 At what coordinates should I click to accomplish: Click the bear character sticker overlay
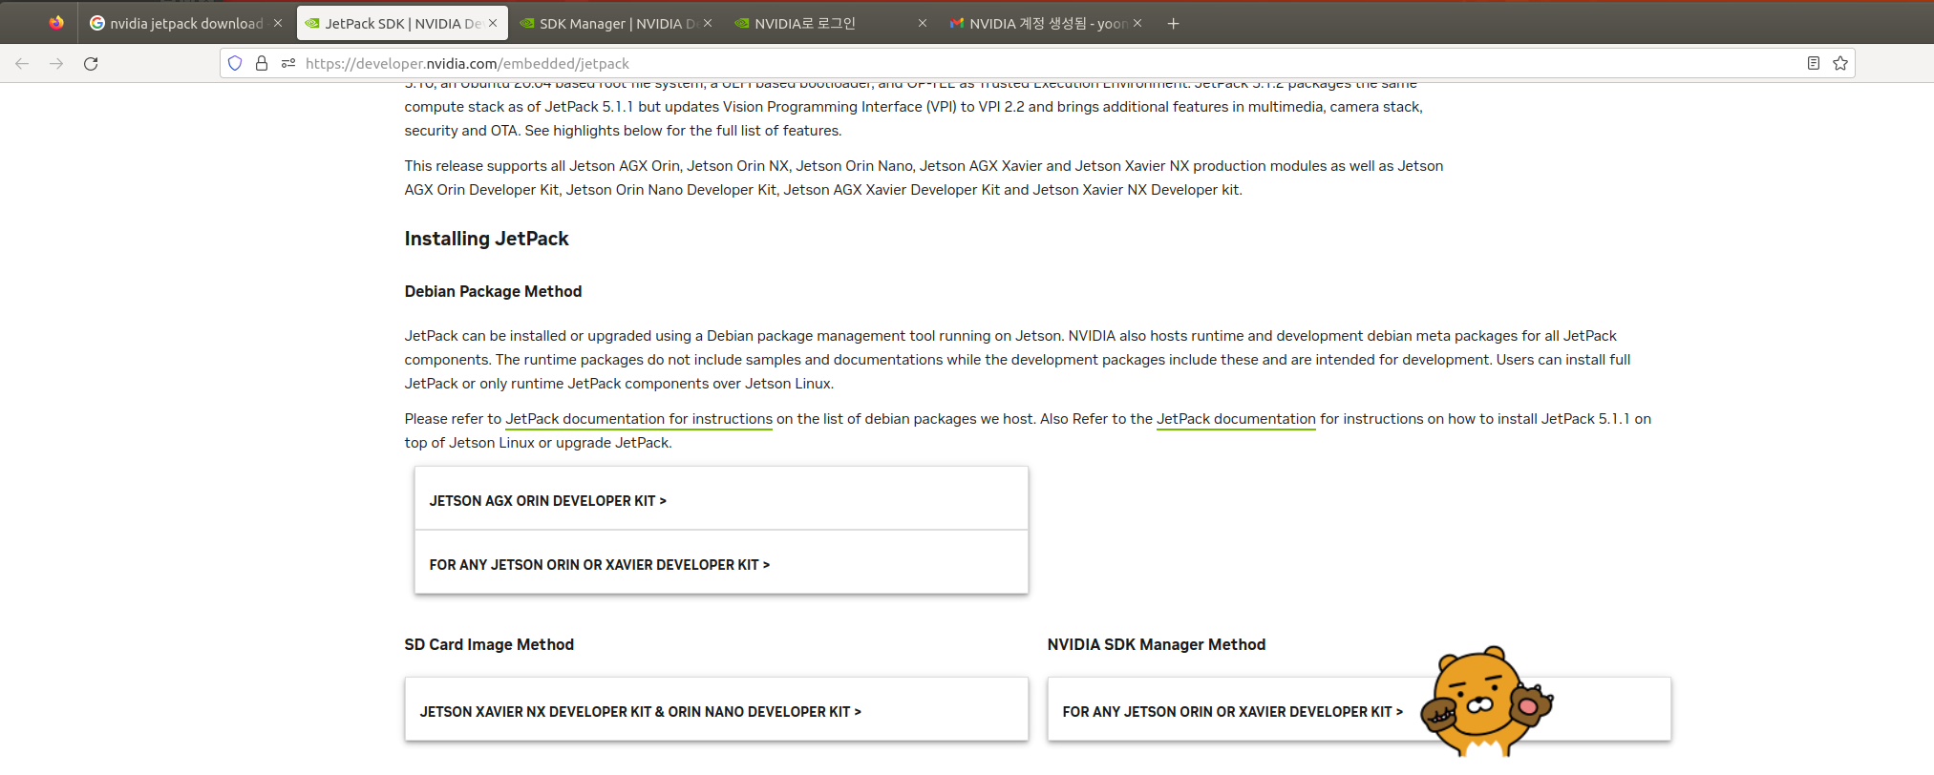[1486, 702]
